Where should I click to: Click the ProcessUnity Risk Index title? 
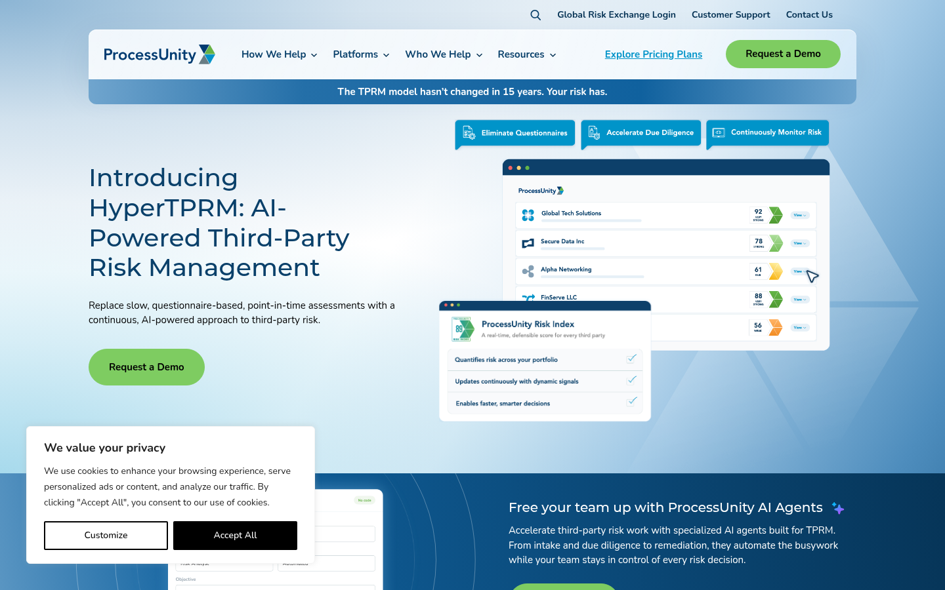pos(528,324)
